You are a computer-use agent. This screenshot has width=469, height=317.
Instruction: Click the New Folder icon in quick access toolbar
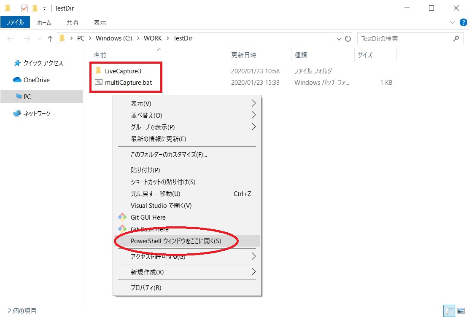(35, 8)
